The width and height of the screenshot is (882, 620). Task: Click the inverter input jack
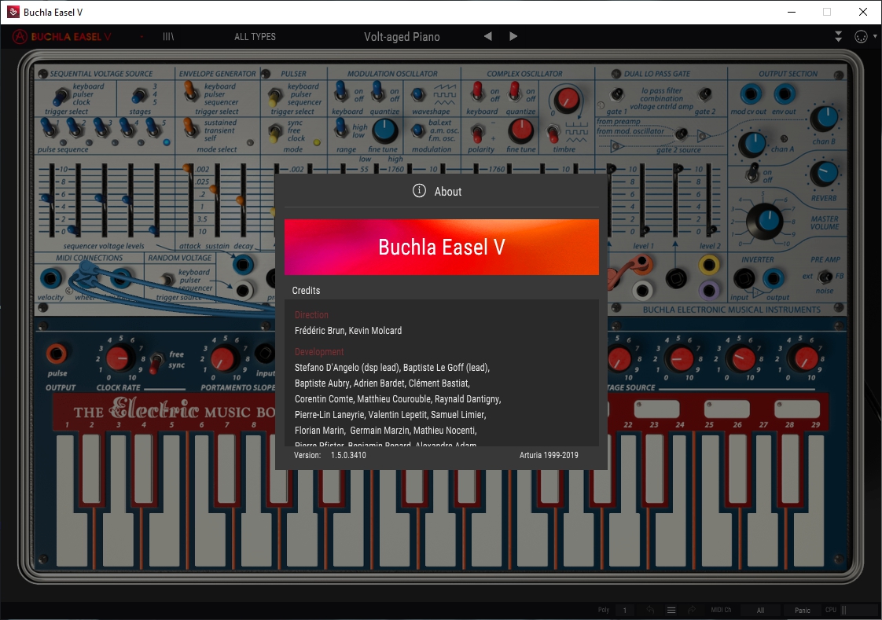[744, 278]
